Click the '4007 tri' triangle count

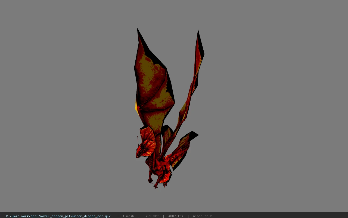tap(176, 216)
